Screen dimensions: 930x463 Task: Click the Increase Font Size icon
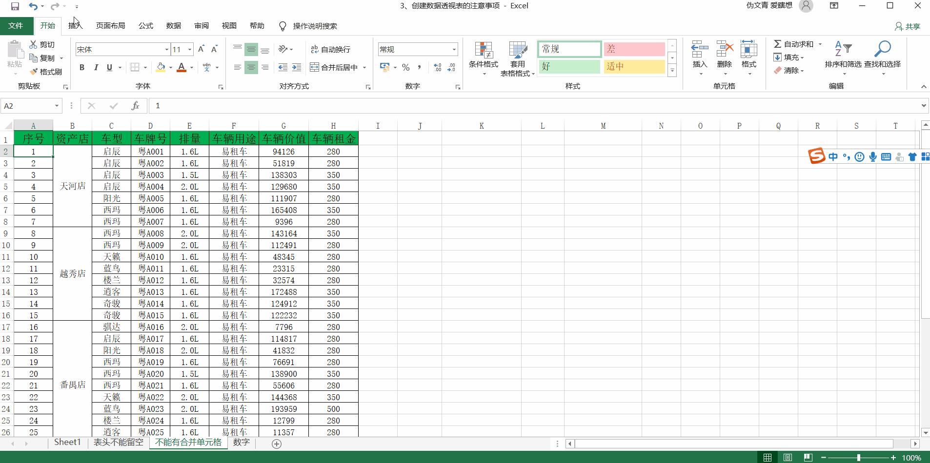click(202, 49)
